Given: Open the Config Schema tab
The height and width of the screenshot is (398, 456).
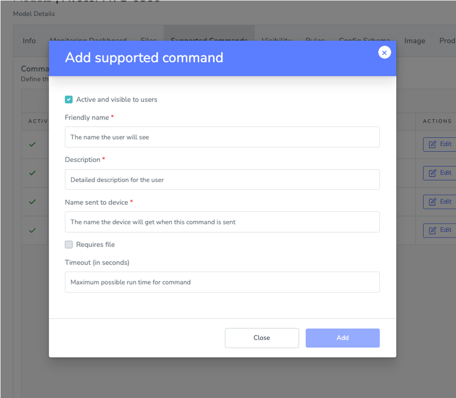Looking at the screenshot, I should [x=364, y=38].
